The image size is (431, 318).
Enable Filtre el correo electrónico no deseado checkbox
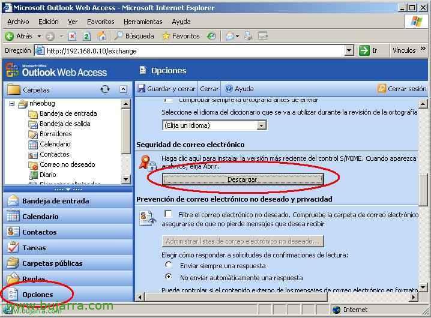(x=168, y=214)
